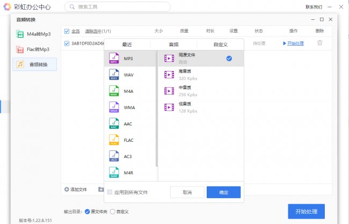Image resolution: width=349 pixels, height=224 pixels.
Task: Click the film icon beside 低音质
Action: point(169,107)
